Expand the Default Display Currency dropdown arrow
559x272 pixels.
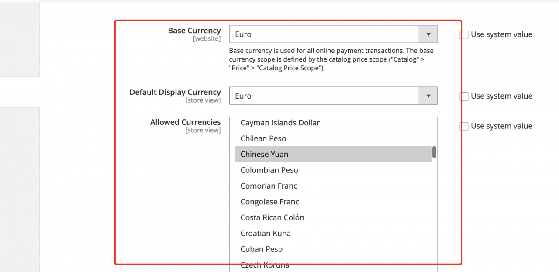[x=428, y=96]
